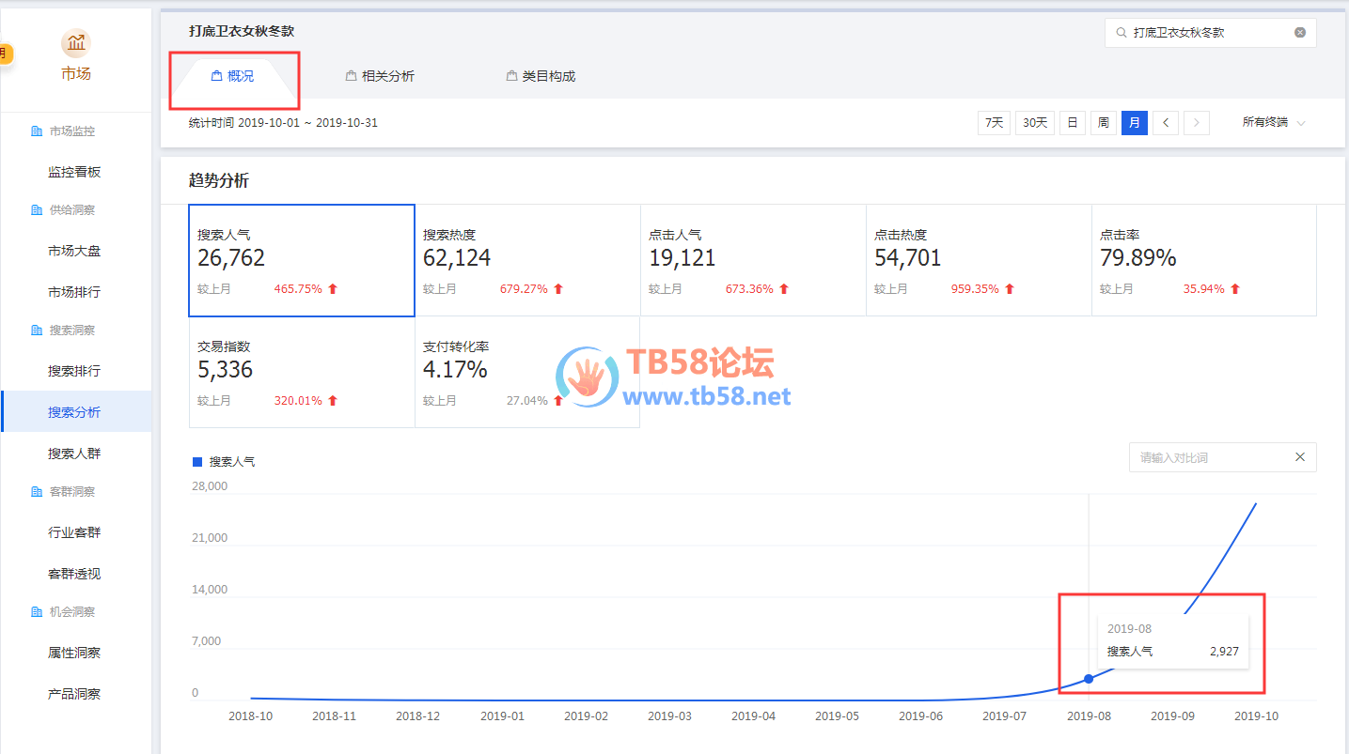Open the 所有终端 dropdown
This screenshot has height=754, width=1349.
pos(1274,123)
